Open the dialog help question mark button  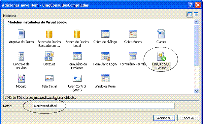click(191, 5)
